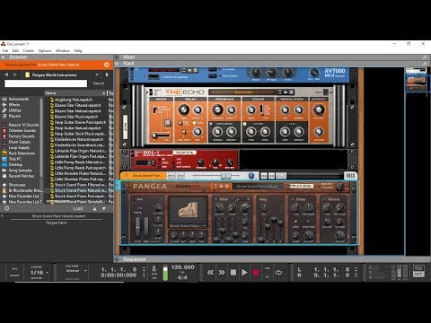Open Orkester Sounds location
Image resolution: width=431 pixels, height=323 pixels.
pyautogui.click(x=22, y=130)
